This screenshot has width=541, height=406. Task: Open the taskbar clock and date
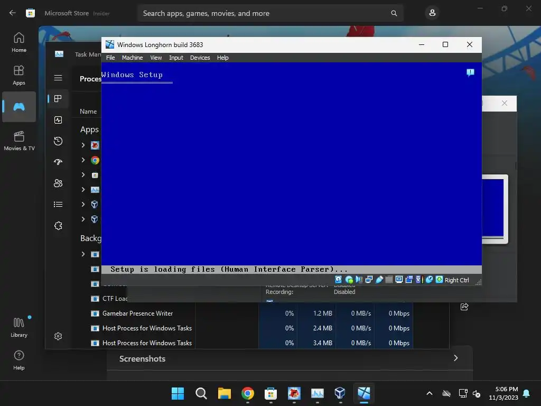[503, 393]
